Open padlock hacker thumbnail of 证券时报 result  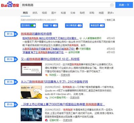click(x=31, y=115)
